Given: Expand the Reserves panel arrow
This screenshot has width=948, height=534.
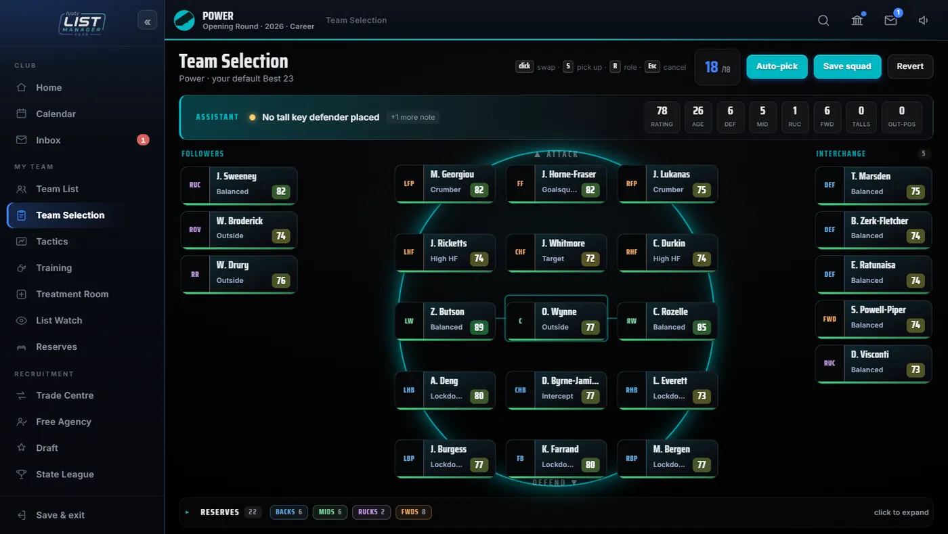Looking at the screenshot, I should [188, 512].
